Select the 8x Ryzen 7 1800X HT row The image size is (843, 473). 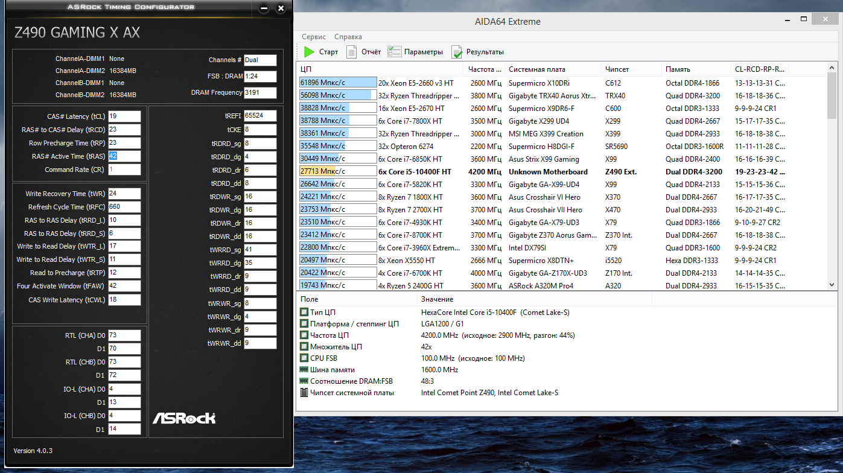(x=561, y=197)
